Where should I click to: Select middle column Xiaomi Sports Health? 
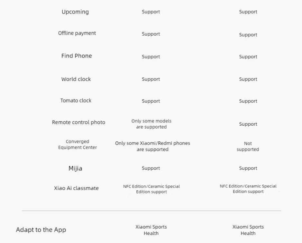[x=151, y=230]
